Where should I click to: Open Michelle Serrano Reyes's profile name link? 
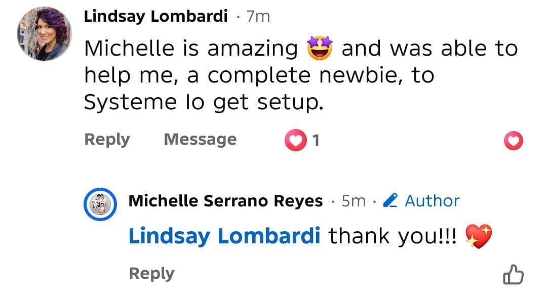(x=225, y=201)
